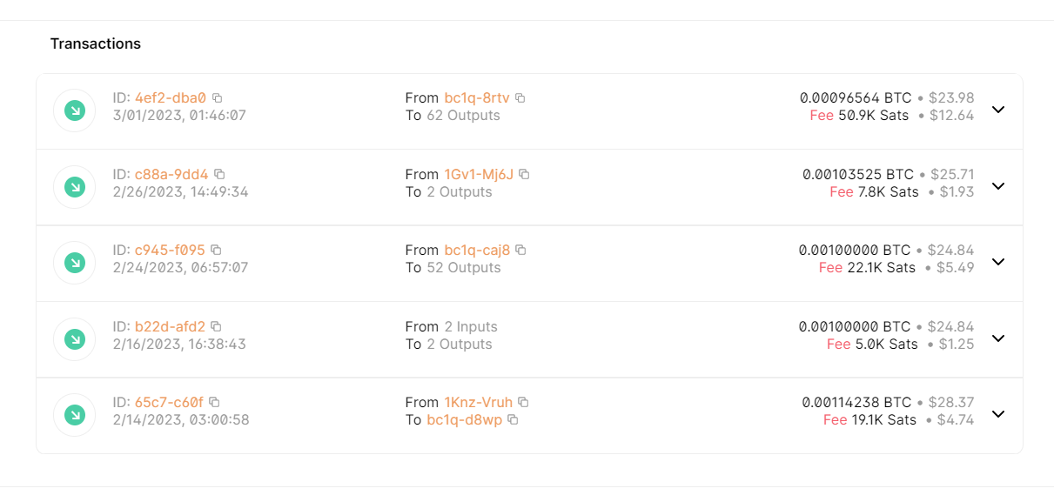Viewport: 1054px width, 502px height.
Task: Copy transaction ID c88a-9dd4
Action: pyautogui.click(x=219, y=174)
